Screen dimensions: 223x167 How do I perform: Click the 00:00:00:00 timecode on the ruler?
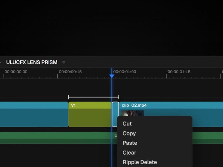coord(16,72)
